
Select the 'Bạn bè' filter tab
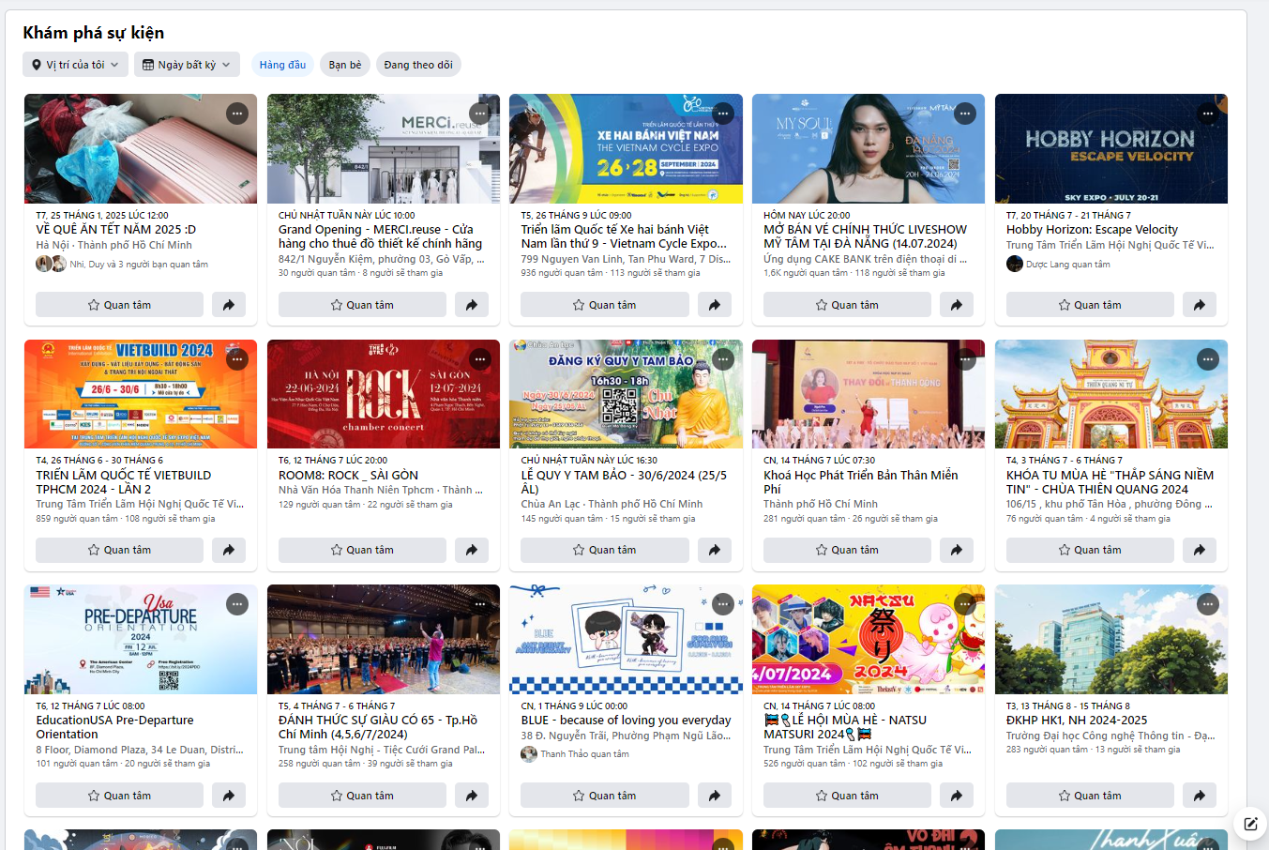click(345, 65)
